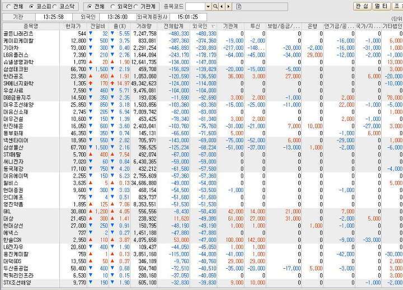
Task: Select the STX메탈 stock row
Action: [203, 155]
